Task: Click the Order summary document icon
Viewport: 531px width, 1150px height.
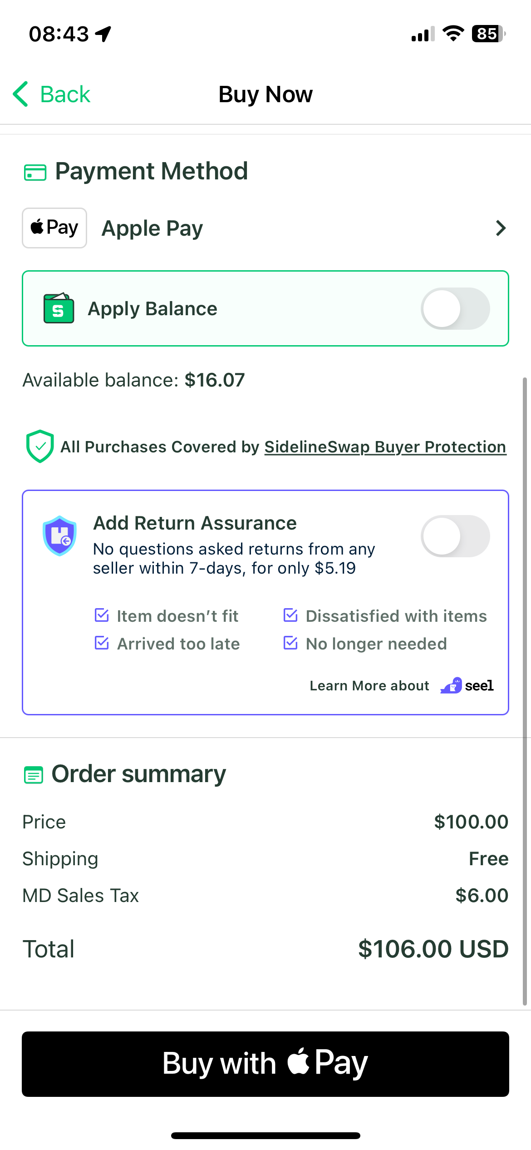Action: [33, 773]
